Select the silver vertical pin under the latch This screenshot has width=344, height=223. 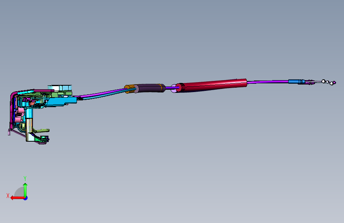[29, 129]
